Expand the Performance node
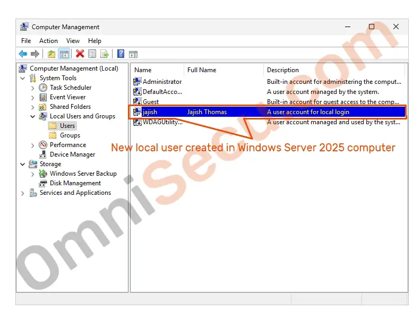Viewport: 413px width, 310px height. pyautogui.click(x=33, y=145)
